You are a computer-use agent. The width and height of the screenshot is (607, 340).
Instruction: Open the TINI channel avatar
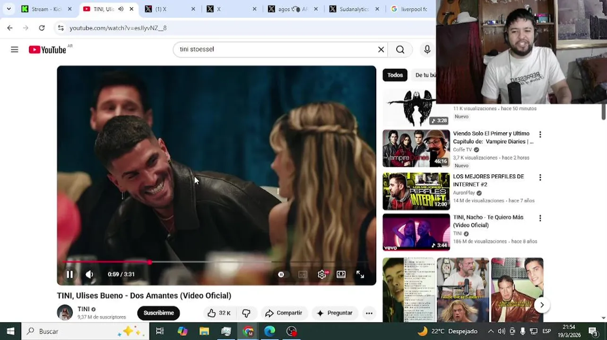click(x=65, y=313)
